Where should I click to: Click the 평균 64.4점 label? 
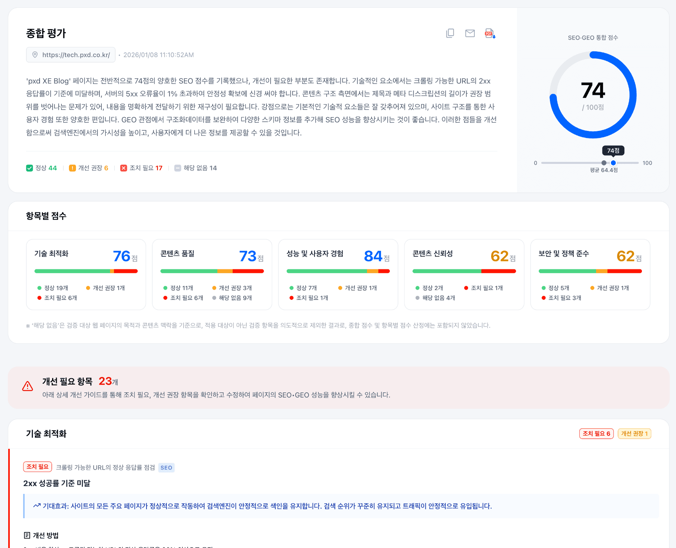604,170
